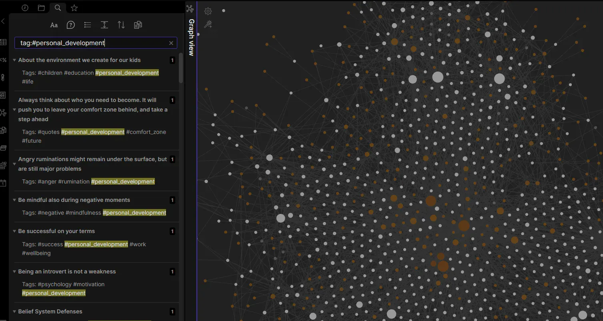
Task: Click the ribbon icon above the graph icon
Action: [x=3, y=95]
